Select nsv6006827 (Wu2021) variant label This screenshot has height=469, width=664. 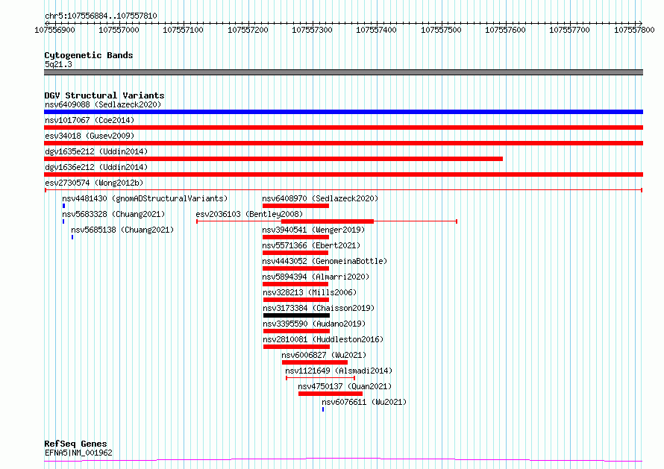pos(324,355)
